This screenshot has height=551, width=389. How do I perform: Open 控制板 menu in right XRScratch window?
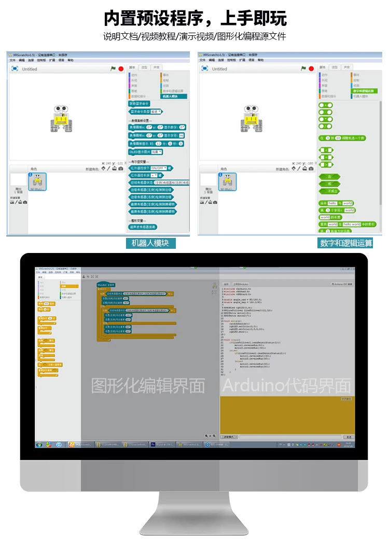[x=231, y=60]
